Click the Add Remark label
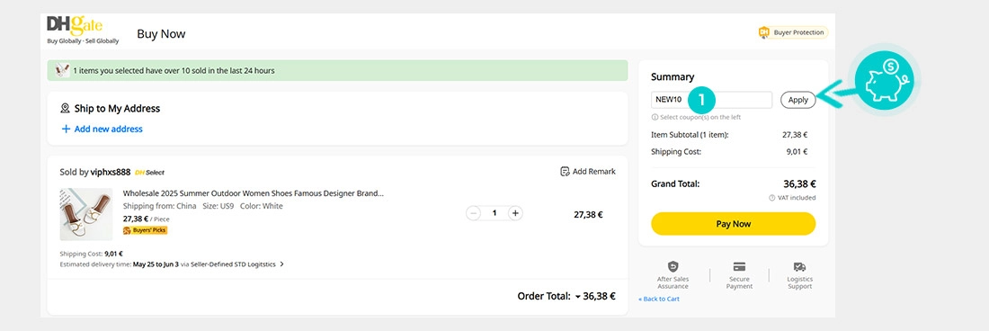 594,172
